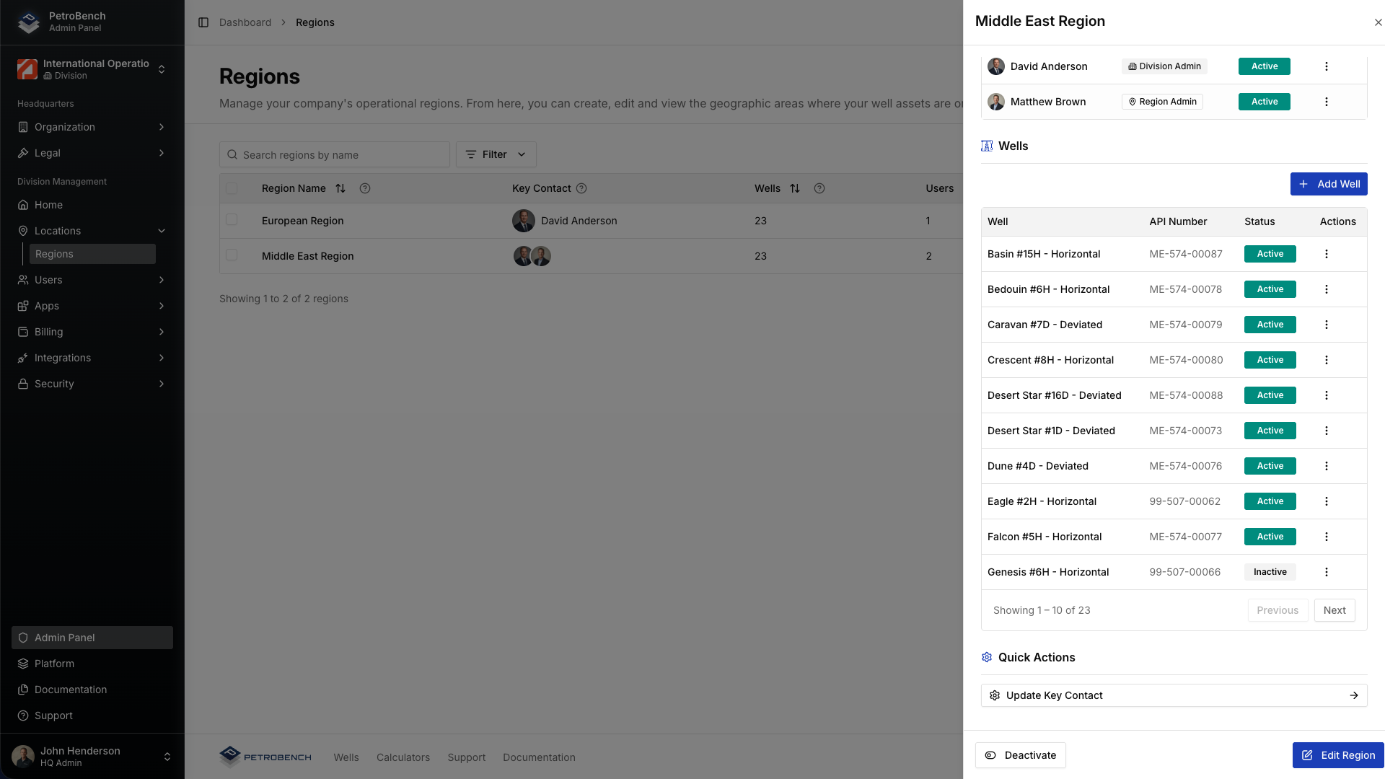This screenshot has height=779, width=1385.
Task: Toggle the select-all checkbox in the table header
Action: pyautogui.click(x=232, y=188)
